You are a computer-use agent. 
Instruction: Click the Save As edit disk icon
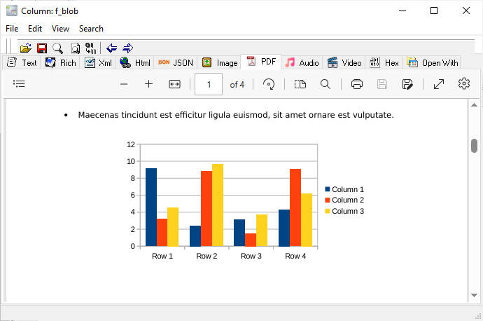click(x=407, y=84)
